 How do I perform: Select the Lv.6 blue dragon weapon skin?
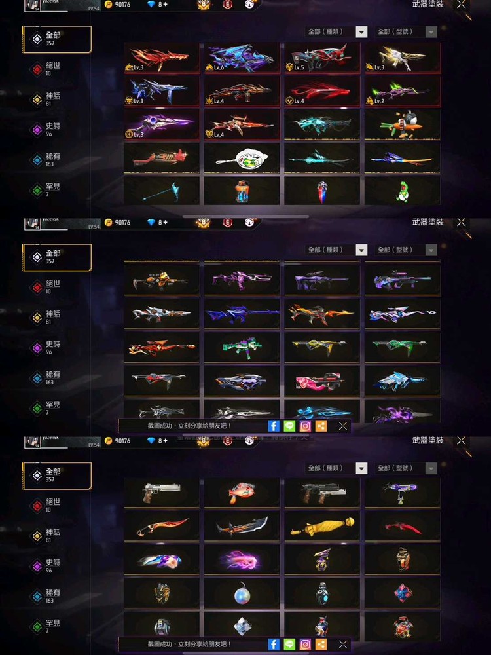coord(242,58)
